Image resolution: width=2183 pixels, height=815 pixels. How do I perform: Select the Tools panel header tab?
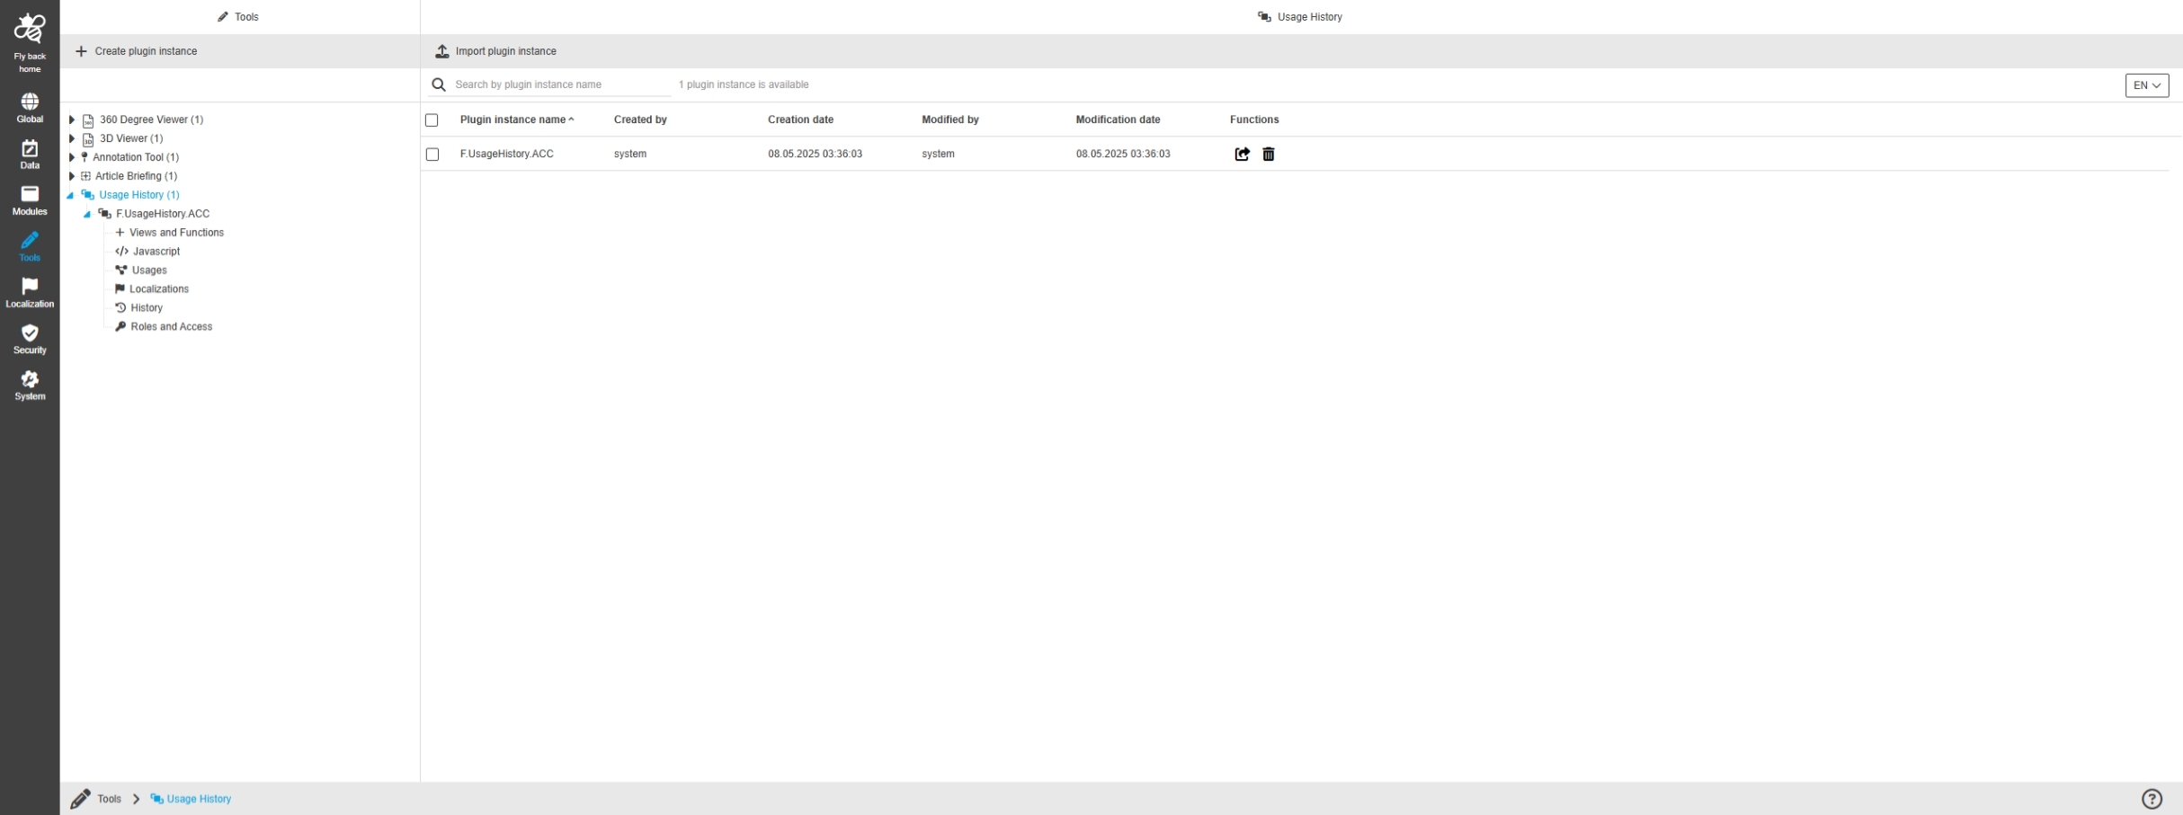tap(238, 17)
